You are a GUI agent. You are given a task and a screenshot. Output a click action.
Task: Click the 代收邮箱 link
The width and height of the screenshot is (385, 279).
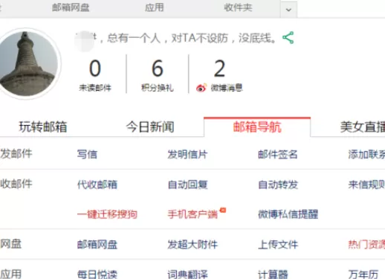[x=97, y=185]
